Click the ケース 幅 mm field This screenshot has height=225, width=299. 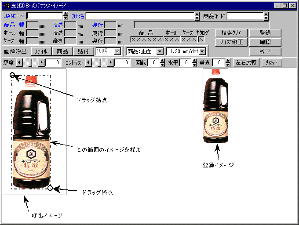point(33,41)
